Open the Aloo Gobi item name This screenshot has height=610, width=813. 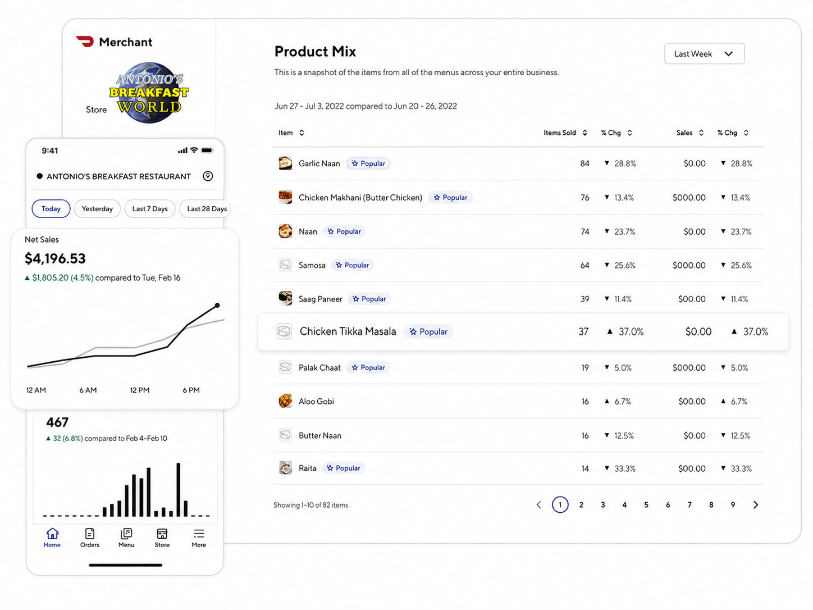[317, 402]
